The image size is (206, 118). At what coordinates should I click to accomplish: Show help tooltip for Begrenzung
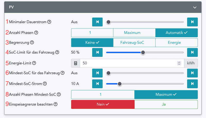(32, 43)
